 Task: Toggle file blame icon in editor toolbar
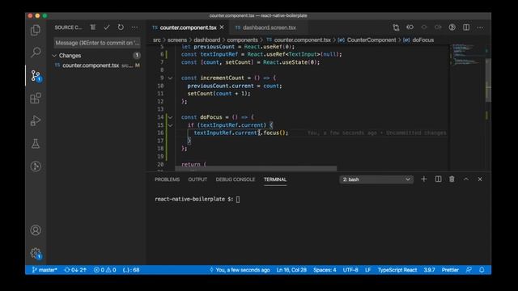tap(452, 27)
